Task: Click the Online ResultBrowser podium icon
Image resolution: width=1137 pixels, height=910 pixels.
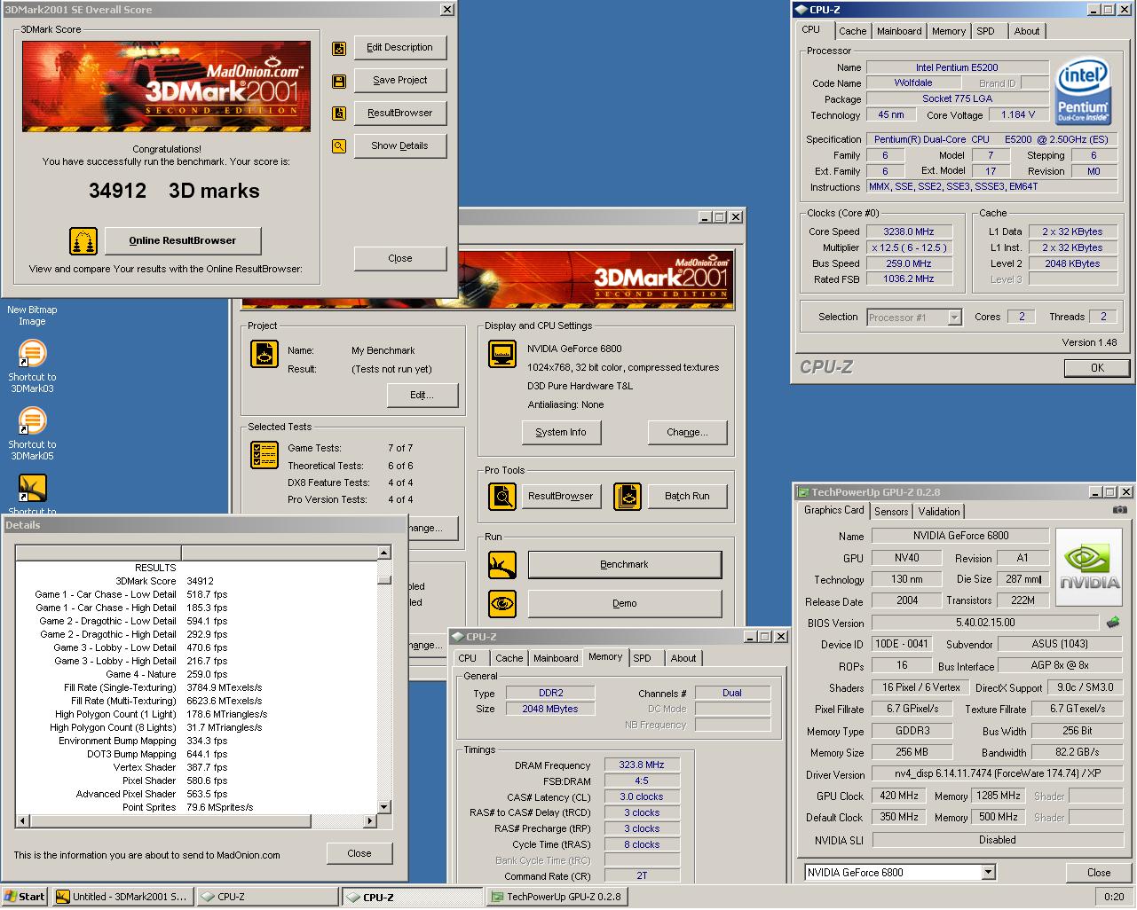Action: [x=83, y=241]
